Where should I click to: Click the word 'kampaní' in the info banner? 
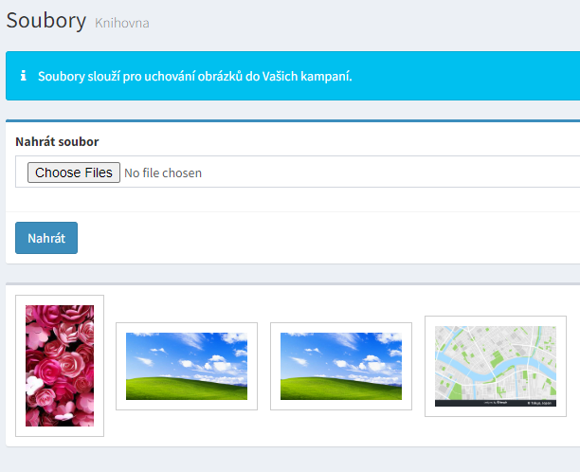point(327,76)
